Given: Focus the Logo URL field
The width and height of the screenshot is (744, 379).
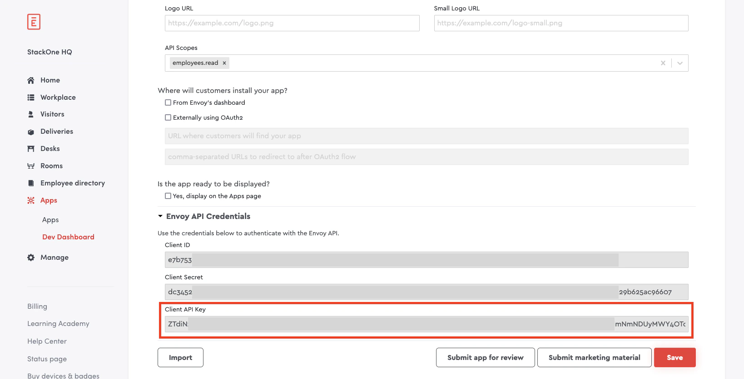Looking at the screenshot, I should (x=292, y=23).
